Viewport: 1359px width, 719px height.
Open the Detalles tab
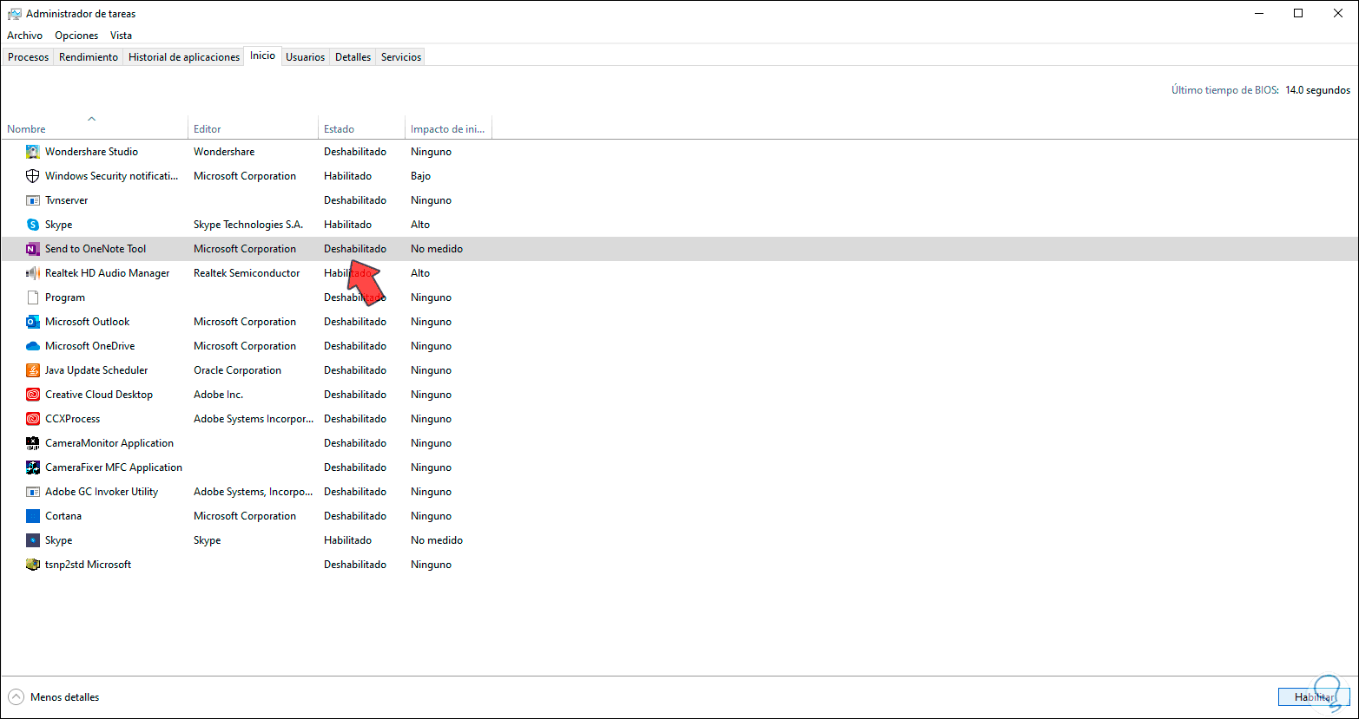click(x=353, y=57)
